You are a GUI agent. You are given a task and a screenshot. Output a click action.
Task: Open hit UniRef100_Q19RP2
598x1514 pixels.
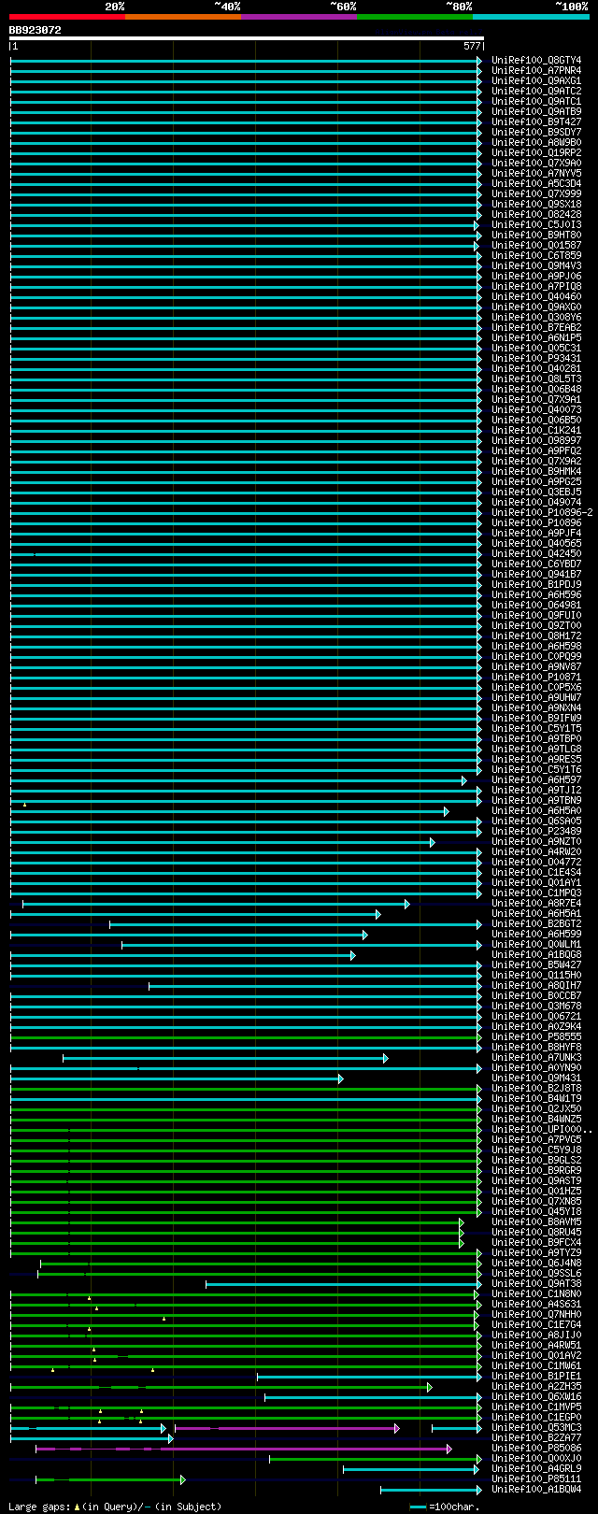pyautogui.click(x=536, y=153)
